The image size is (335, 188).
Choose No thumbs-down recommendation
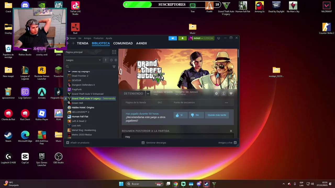(196, 115)
